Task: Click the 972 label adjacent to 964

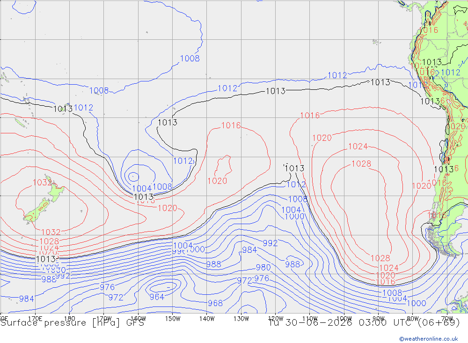Action: [x=116, y=297]
